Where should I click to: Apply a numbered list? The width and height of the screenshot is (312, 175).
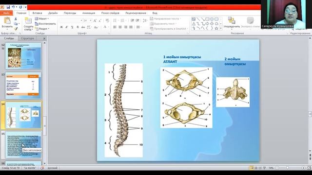[x=123, y=20]
